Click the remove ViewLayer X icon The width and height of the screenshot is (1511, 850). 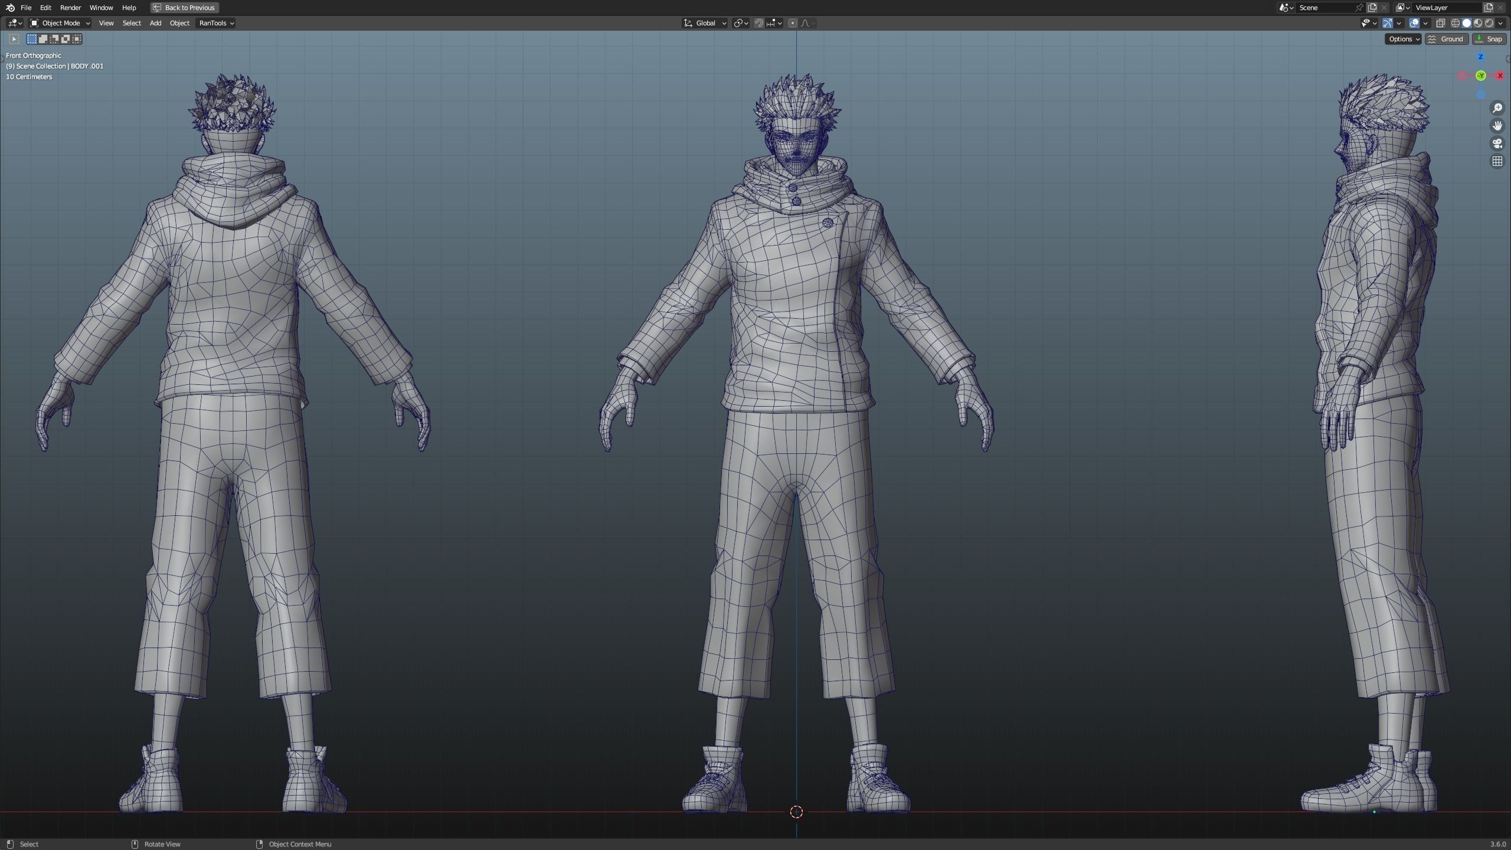click(1500, 8)
